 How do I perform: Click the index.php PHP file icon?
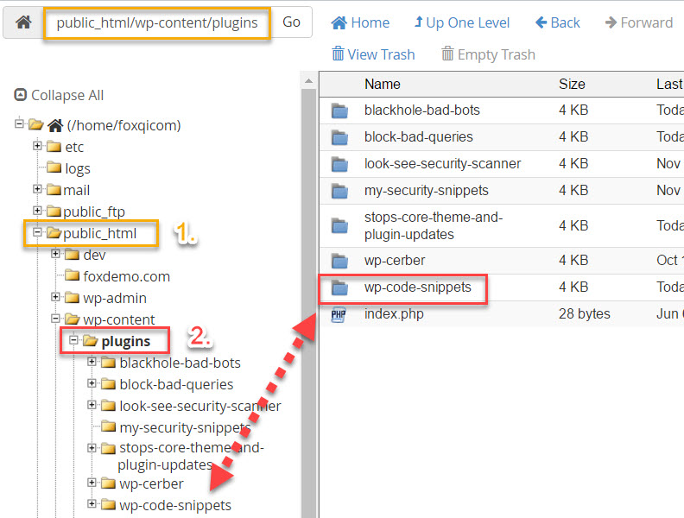point(339,314)
